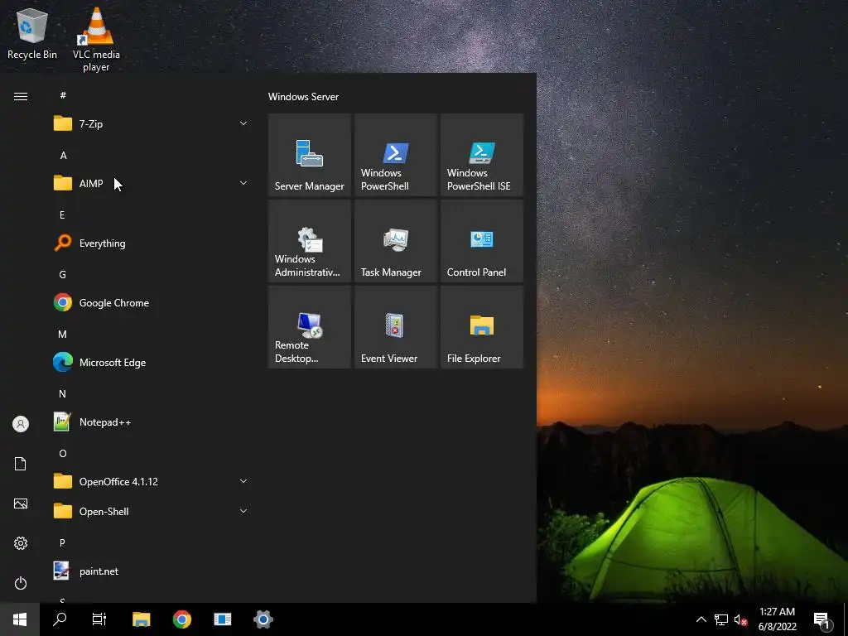
Task: Click the letter A section header
Action: pos(63,155)
